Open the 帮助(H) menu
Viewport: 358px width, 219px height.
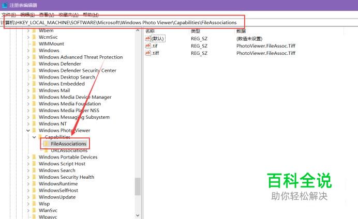(x=91, y=15)
